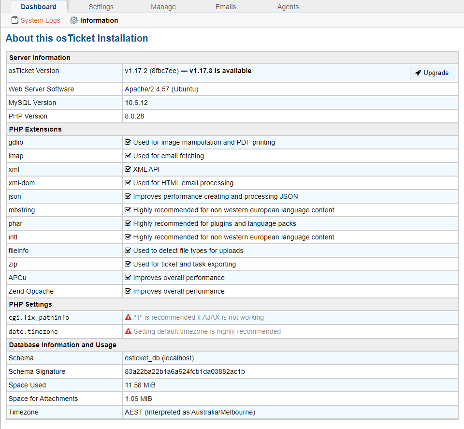464x429 pixels.
Task: Click the APCu check mark icon
Action: (x=128, y=278)
